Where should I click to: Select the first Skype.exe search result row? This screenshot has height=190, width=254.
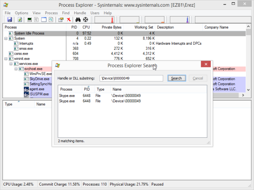[132, 96]
